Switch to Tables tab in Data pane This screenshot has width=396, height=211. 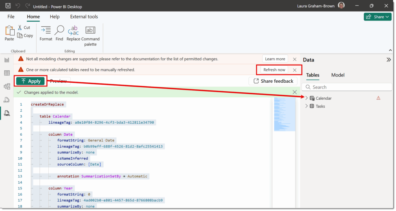312,75
